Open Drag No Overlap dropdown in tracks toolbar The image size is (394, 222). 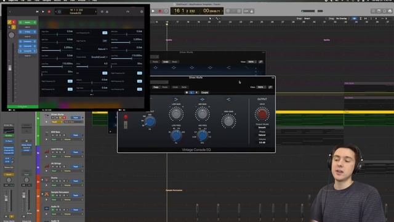coord(341,18)
